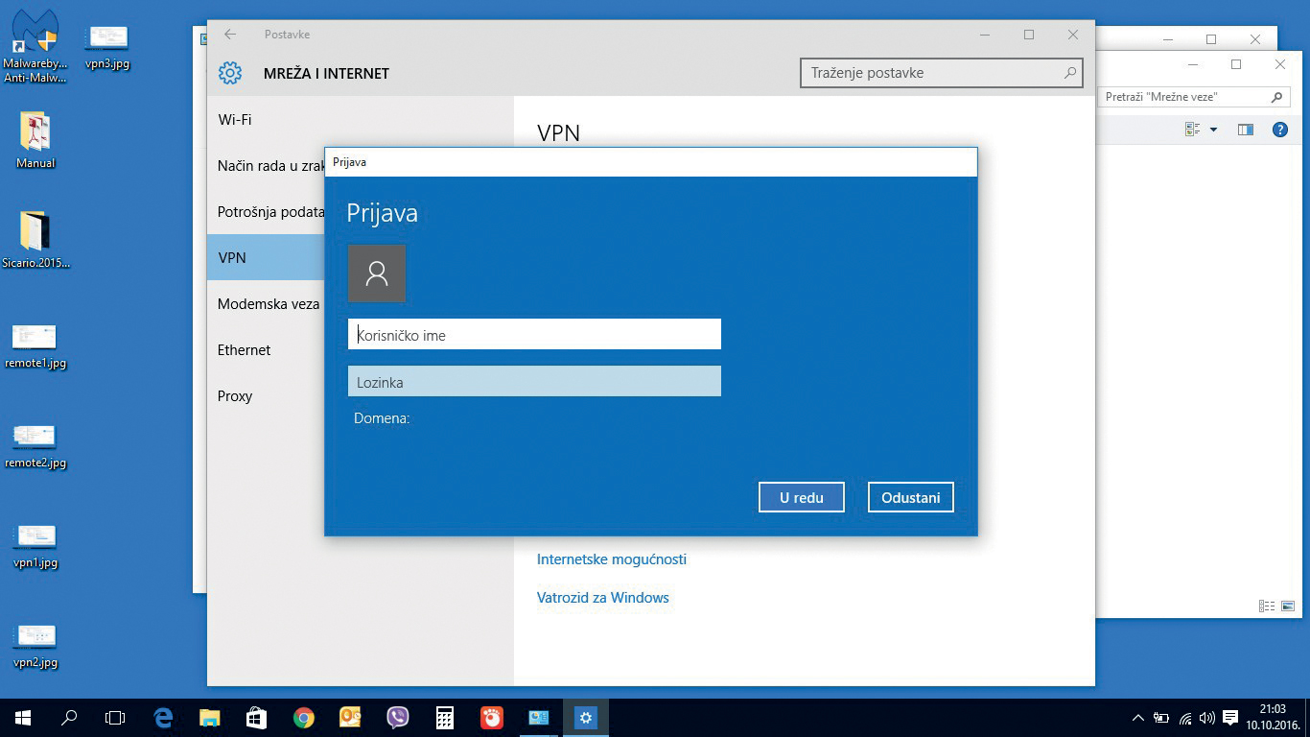Screen dimensions: 1310x737
Task: Toggle the preview pane button
Action: point(1245,130)
